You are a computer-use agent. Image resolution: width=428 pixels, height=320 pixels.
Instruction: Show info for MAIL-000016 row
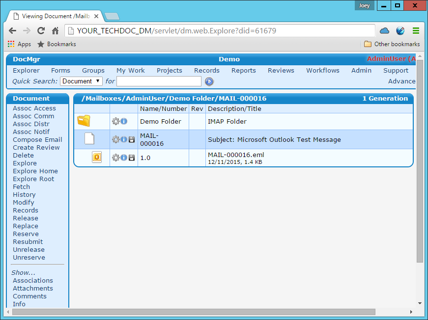(x=124, y=139)
